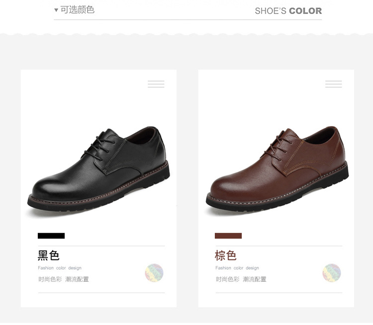The image size is (373, 325).
Task: Click "Fashion color design" under 棕色
Action: coord(237,268)
